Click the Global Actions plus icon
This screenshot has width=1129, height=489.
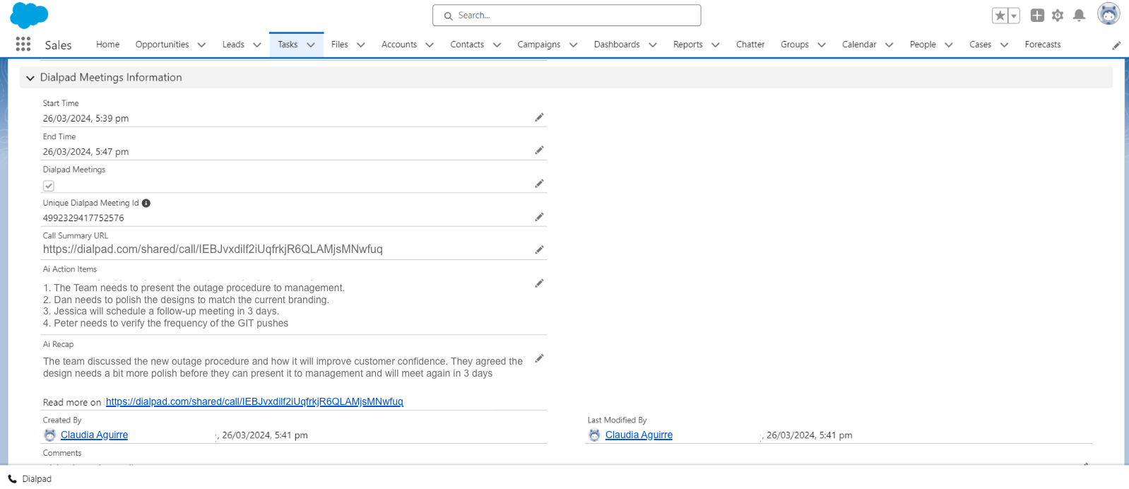click(x=1037, y=16)
